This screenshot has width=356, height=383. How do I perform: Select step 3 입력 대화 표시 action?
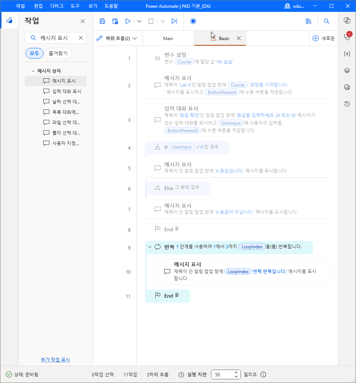[238, 120]
